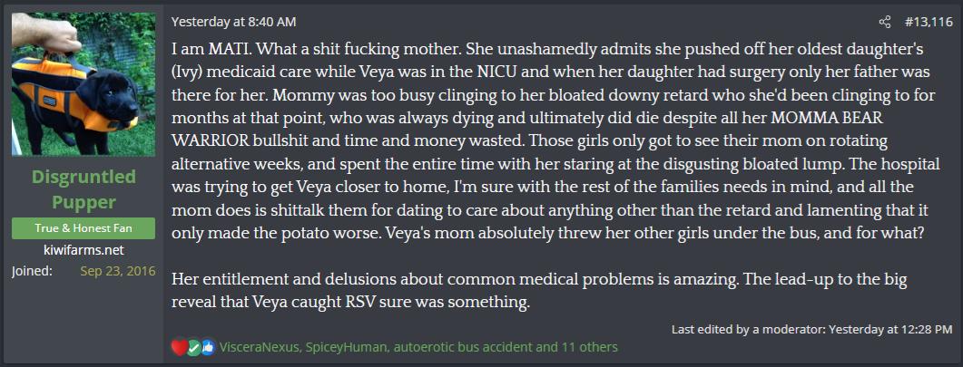The height and width of the screenshot is (367, 963).
Task: Click the Yesterday at 12:28 PM edit time
Action: (x=890, y=329)
